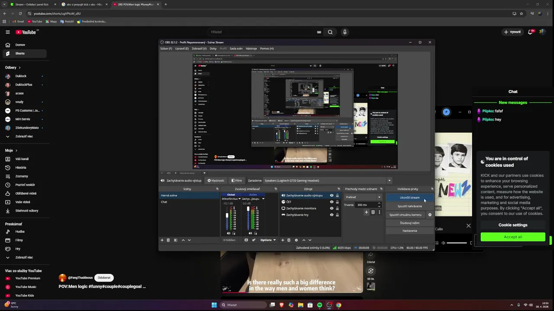
Task: Hide the ČET source
Action: click(332, 202)
